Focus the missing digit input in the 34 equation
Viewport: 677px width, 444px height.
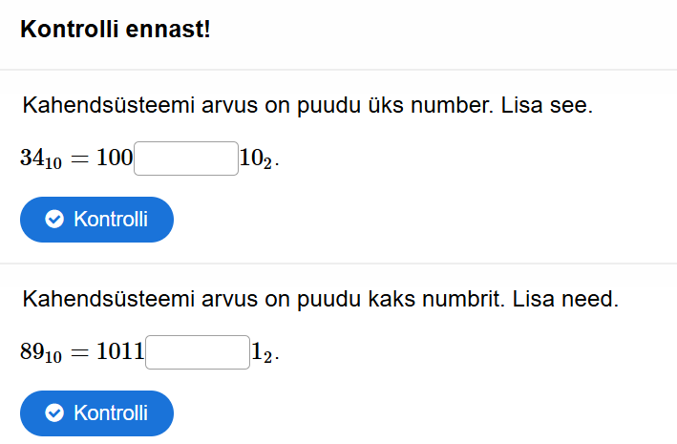coord(186,159)
